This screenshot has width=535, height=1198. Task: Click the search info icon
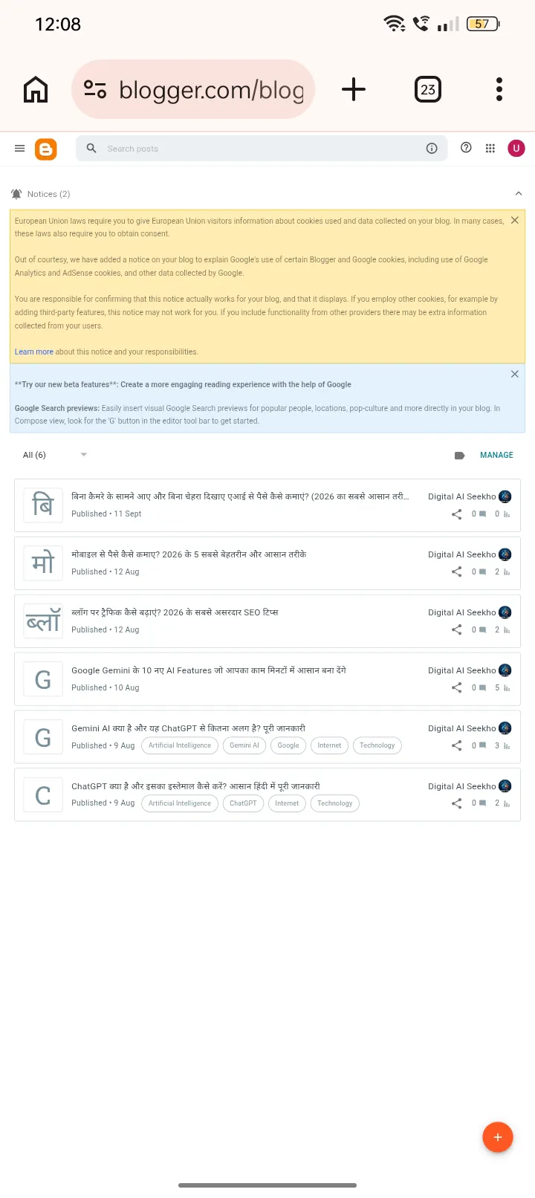[432, 149]
